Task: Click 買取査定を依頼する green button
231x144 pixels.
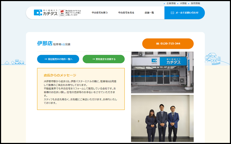Action: (x=104, y=59)
